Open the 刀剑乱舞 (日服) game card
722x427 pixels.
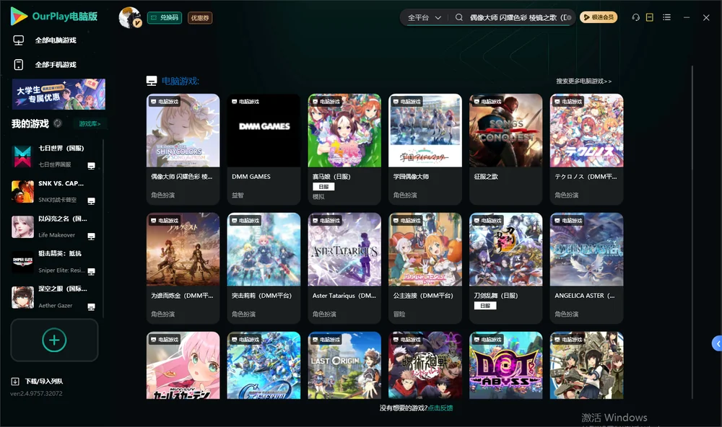click(505, 268)
